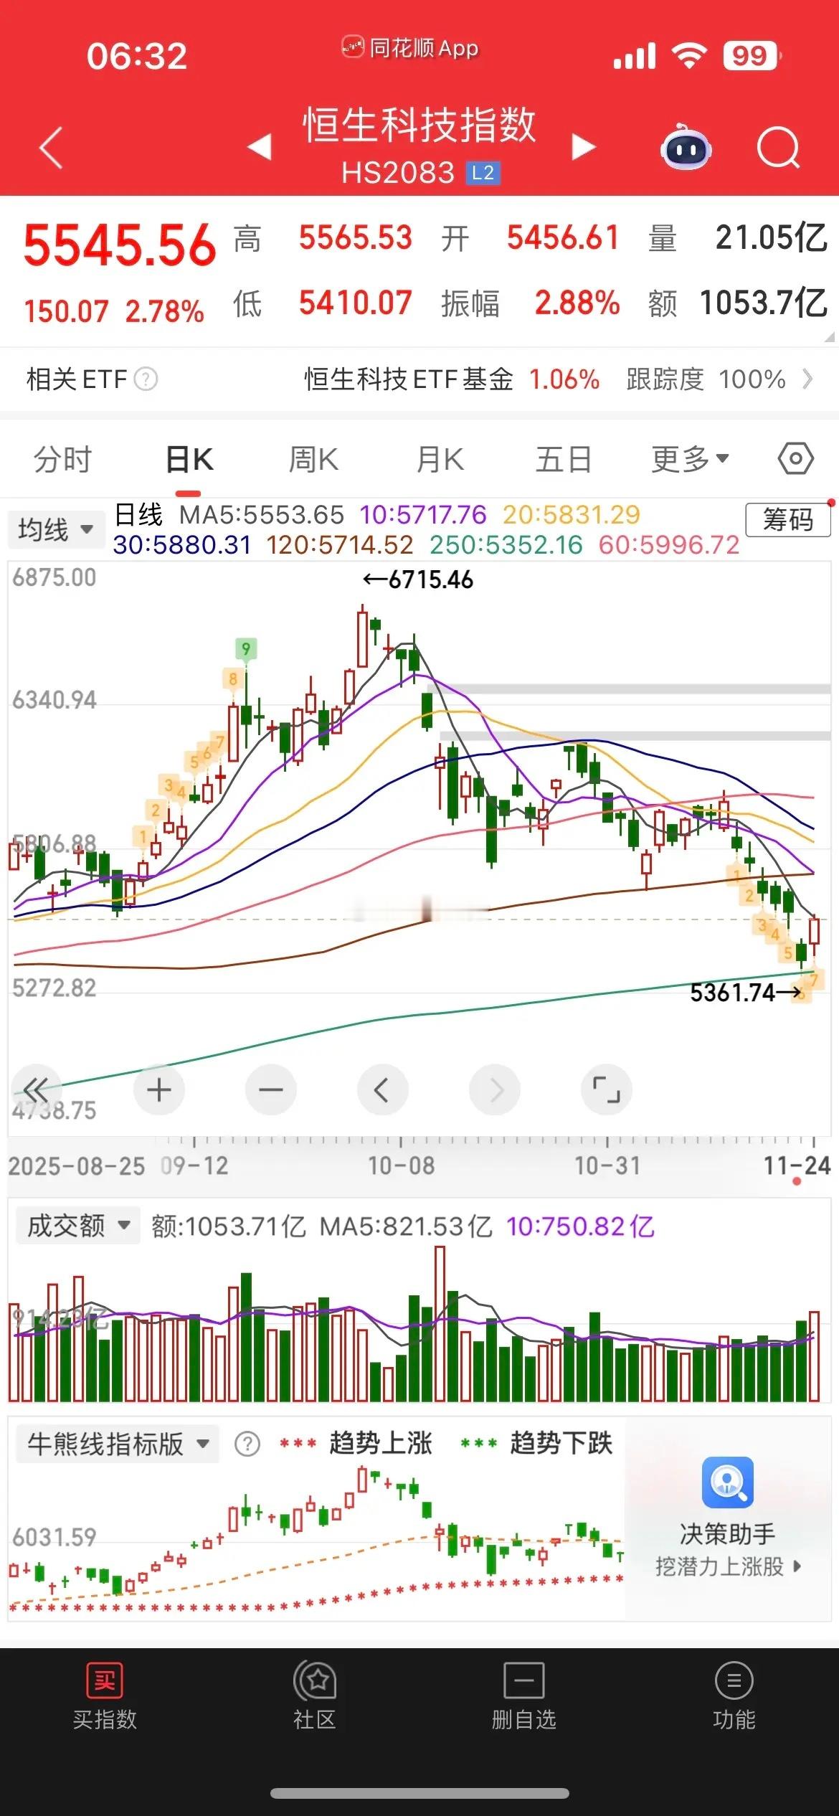
Task: Switch to 月K monthly chart tab
Action: coord(440,459)
